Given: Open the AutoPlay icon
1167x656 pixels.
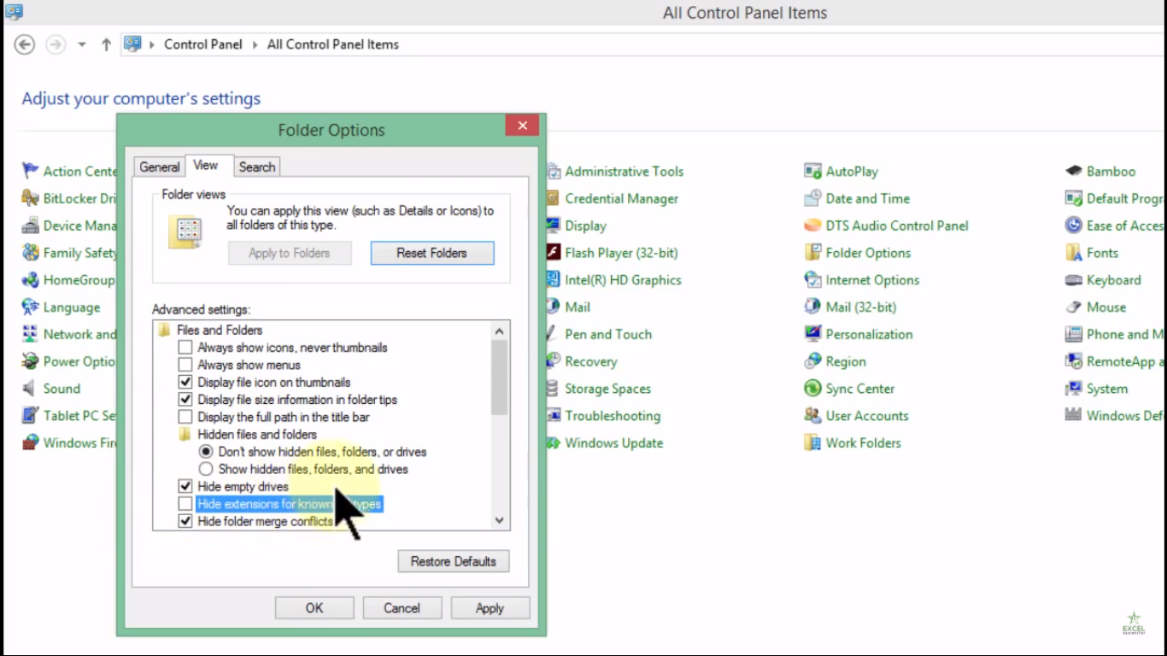Looking at the screenshot, I should click(841, 171).
